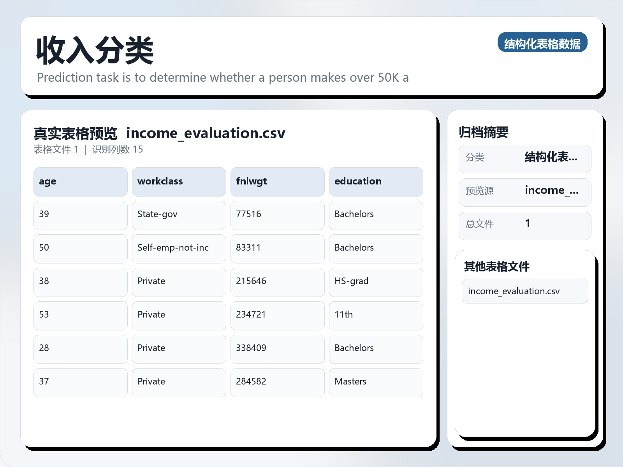
Task: Open the 其他表格文件 section header
Action: click(497, 267)
